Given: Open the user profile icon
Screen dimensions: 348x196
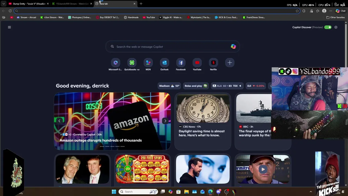Looking at the screenshot, I should coord(324,11).
